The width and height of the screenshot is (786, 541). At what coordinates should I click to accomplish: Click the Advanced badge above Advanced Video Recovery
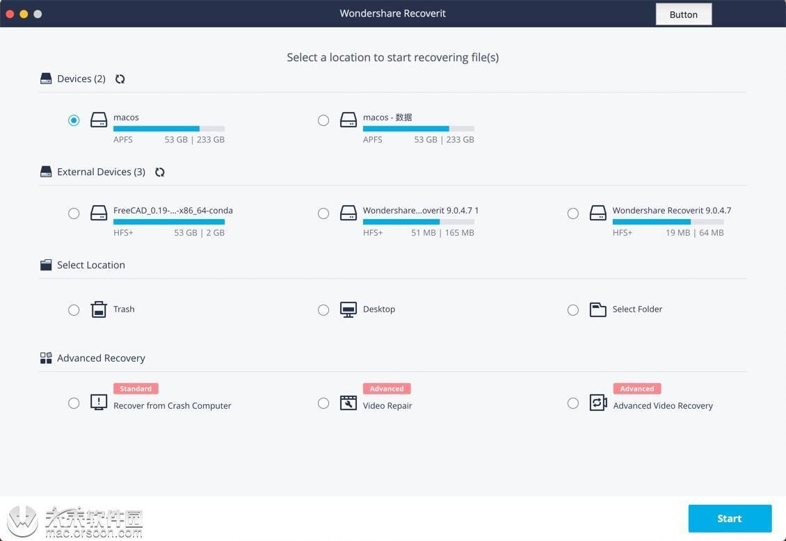coord(637,389)
